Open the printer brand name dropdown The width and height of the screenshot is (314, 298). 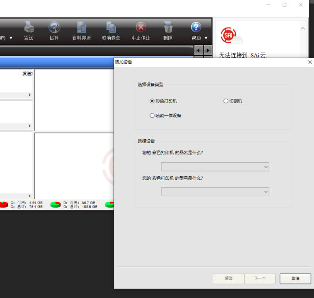coord(215,167)
